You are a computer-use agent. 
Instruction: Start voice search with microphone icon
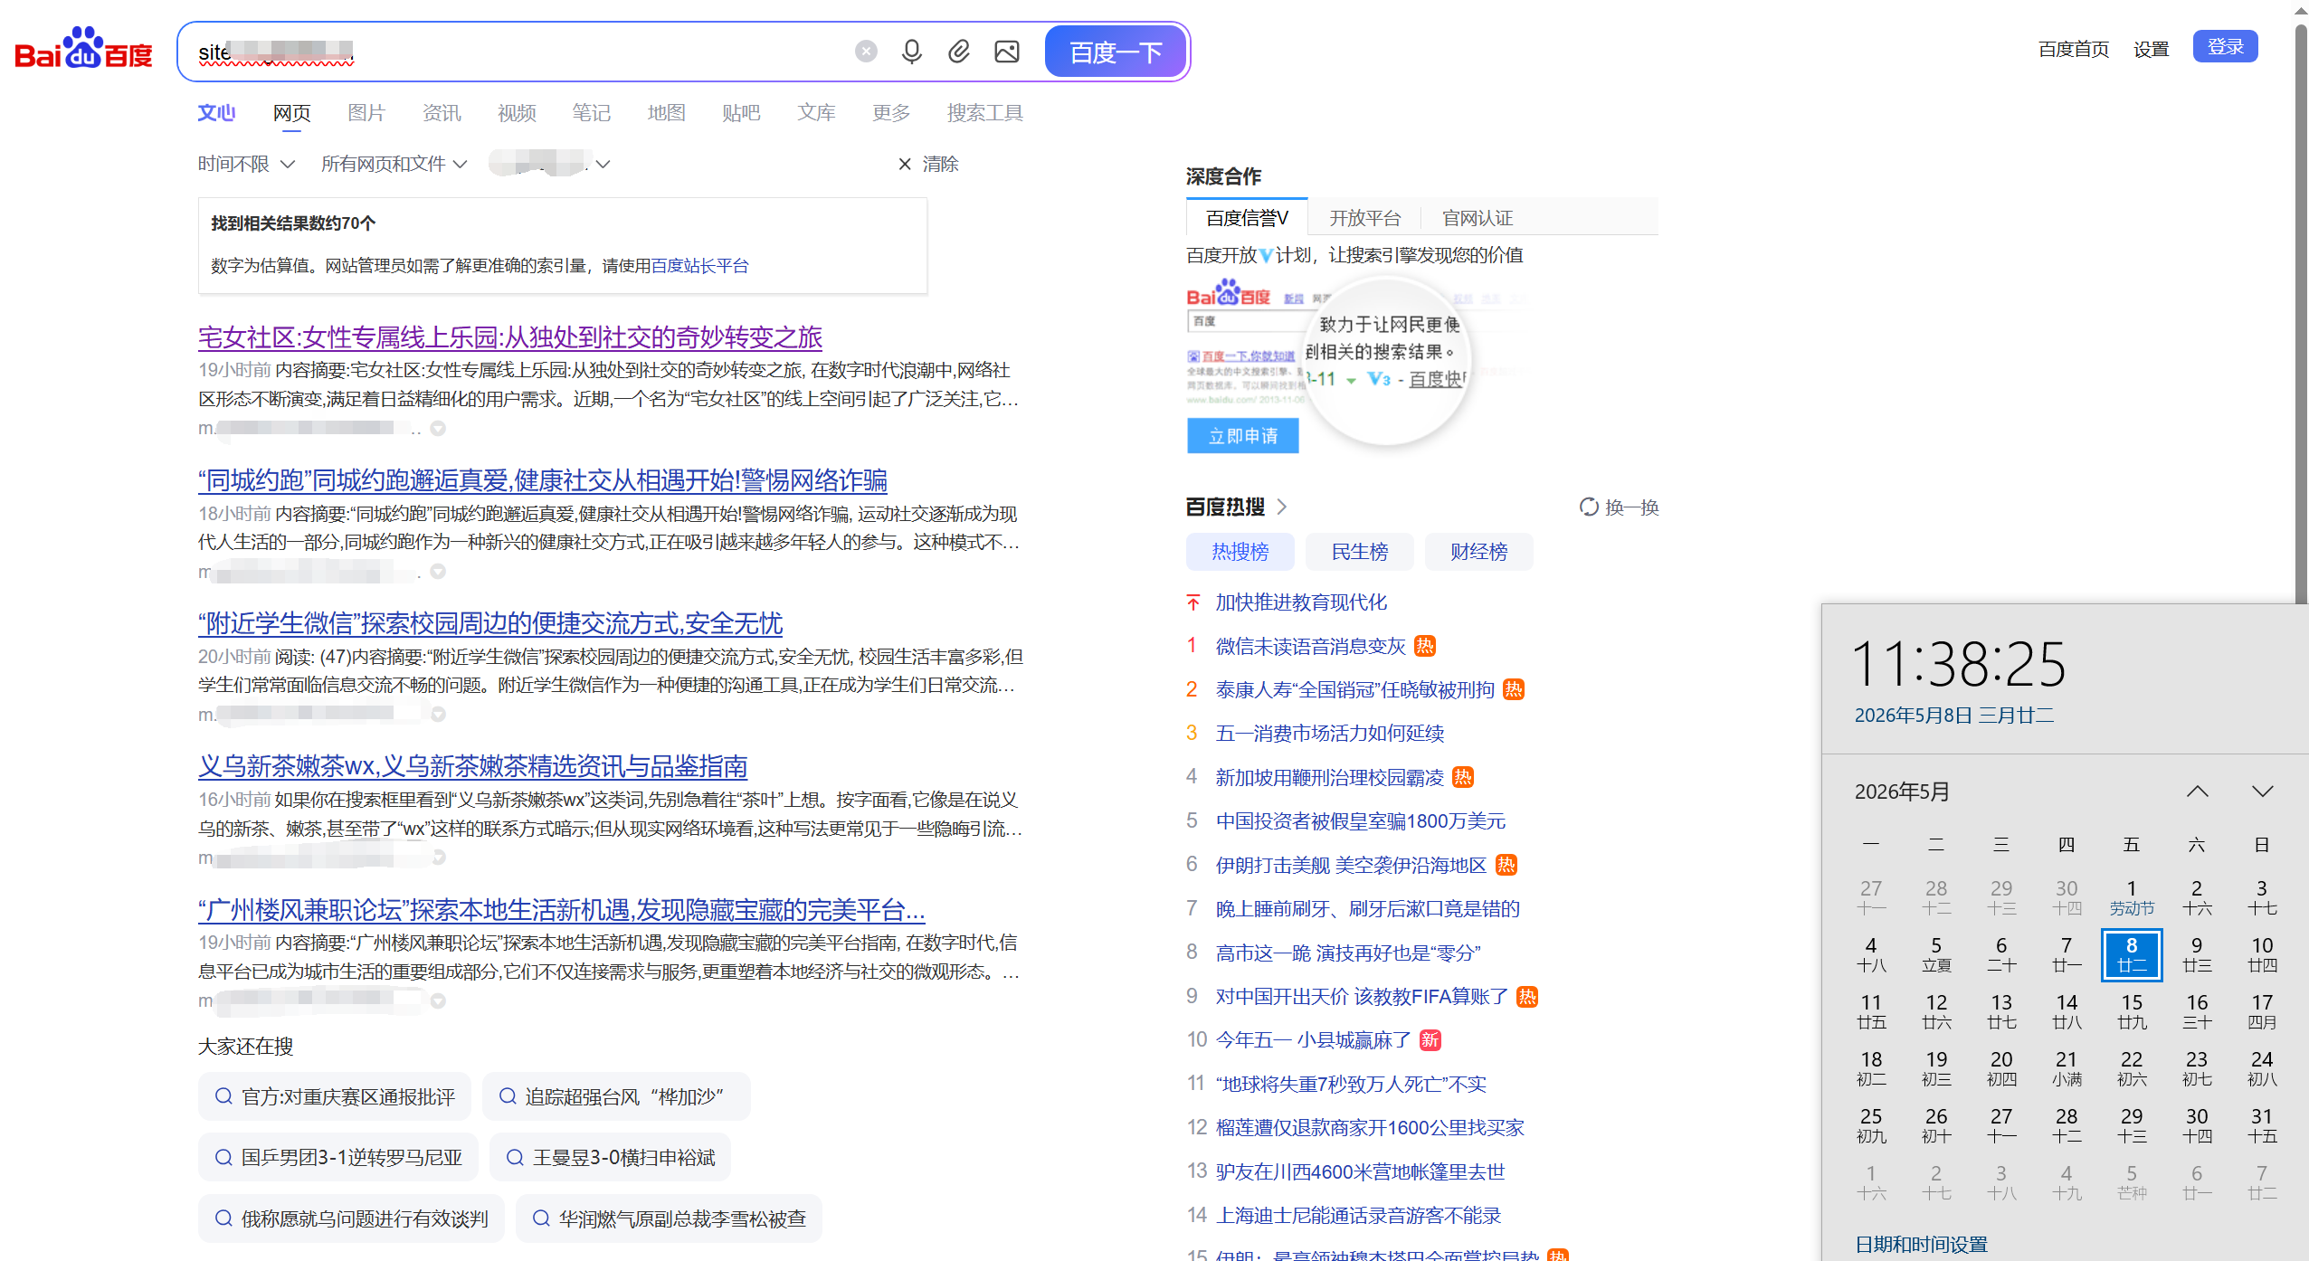(912, 52)
